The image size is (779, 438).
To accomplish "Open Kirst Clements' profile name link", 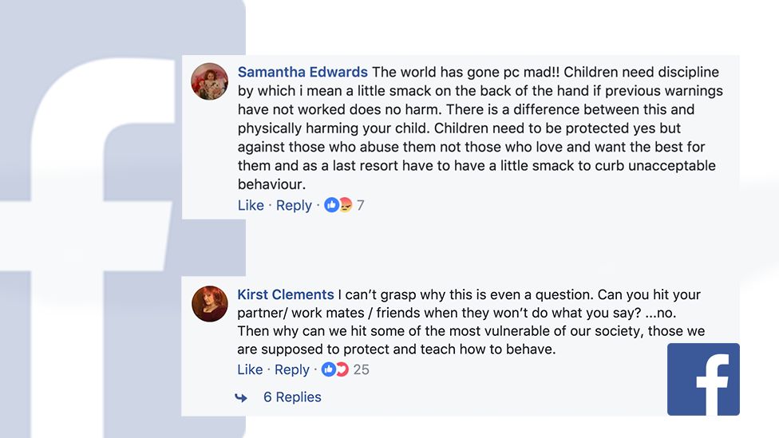I will click(286, 294).
